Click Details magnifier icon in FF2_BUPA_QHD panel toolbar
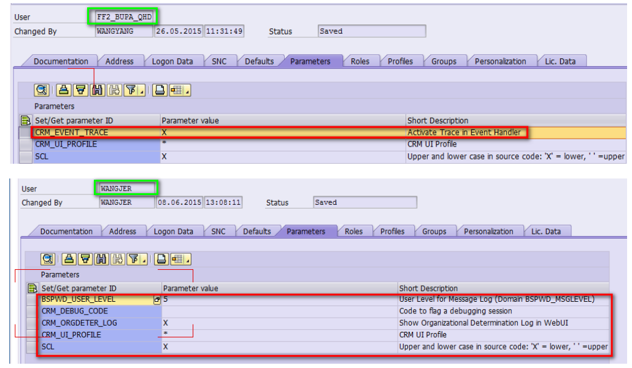This screenshot has height=368, width=632. click(42, 90)
